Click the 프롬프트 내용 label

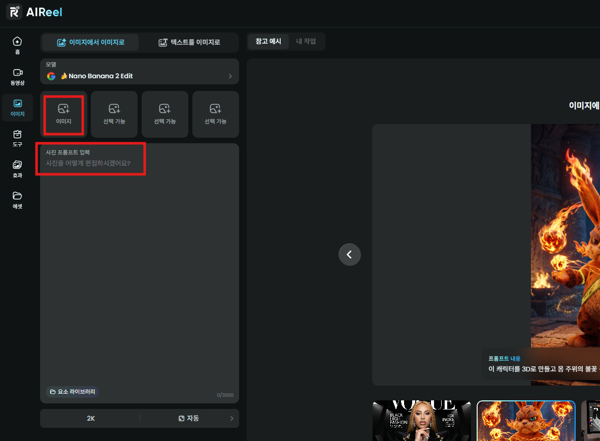click(x=505, y=359)
